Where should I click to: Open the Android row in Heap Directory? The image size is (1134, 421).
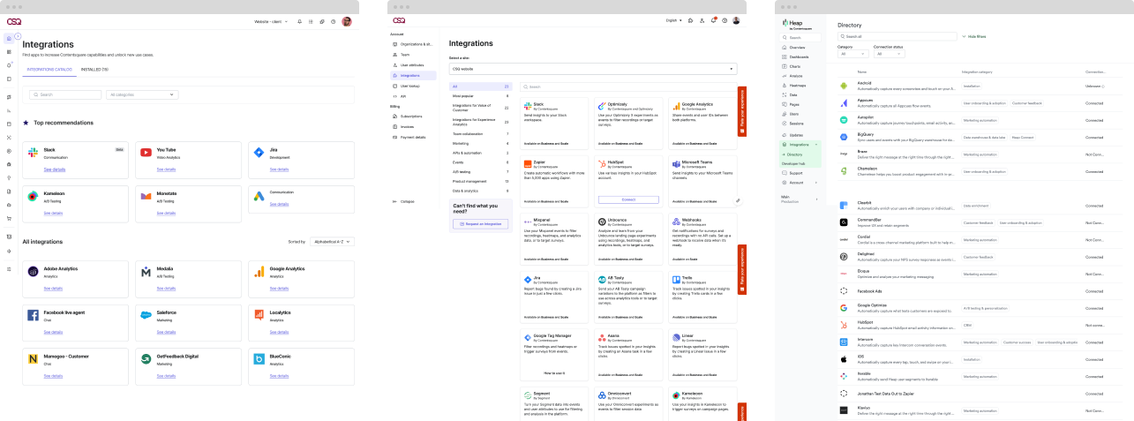980,86
